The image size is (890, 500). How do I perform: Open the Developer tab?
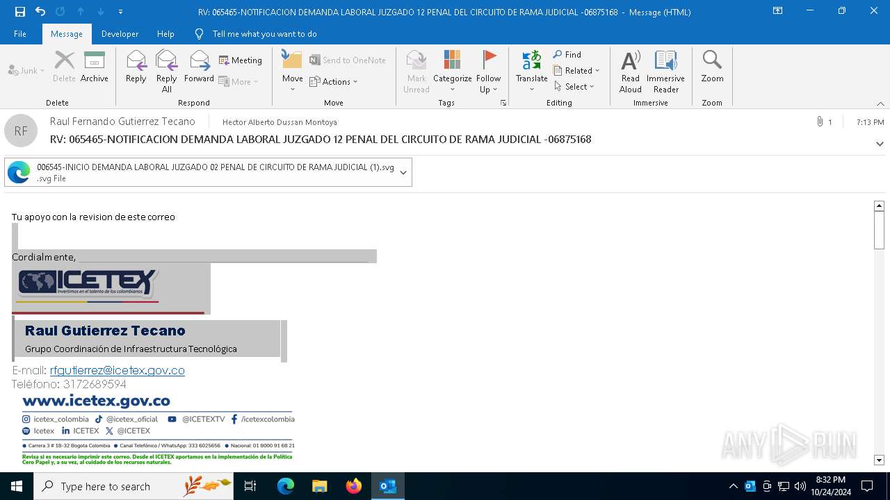(x=120, y=34)
